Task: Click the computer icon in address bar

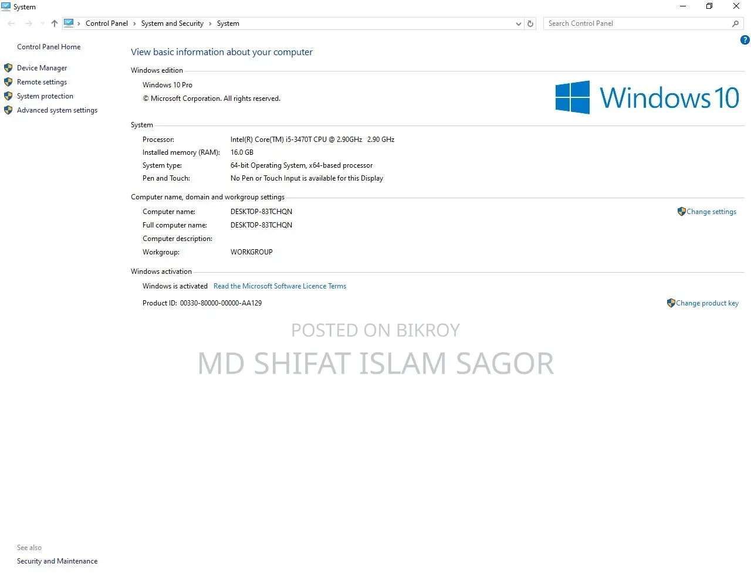Action: (x=69, y=23)
